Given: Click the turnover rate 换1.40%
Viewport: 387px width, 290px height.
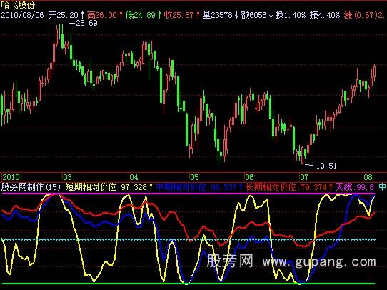Looking at the screenshot, I should click(x=290, y=15).
